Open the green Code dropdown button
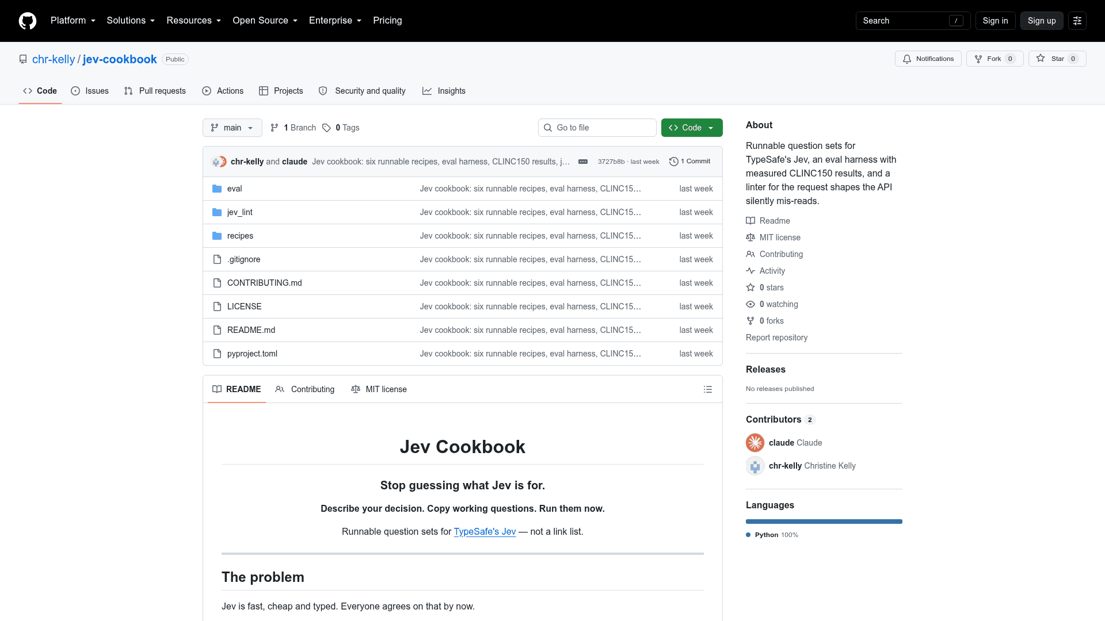The height and width of the screenshot is (621, 1105). click(692, 128)
